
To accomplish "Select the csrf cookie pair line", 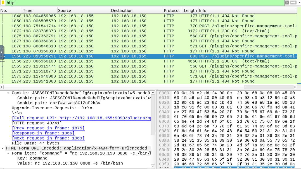I will tap(59, 103).
